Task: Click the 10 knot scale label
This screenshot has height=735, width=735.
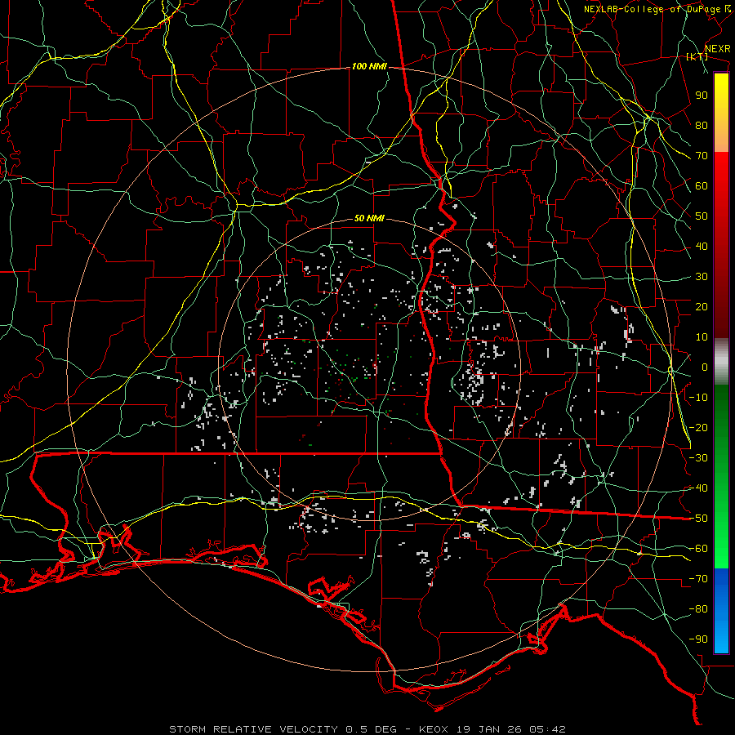Action: tap(702, 337)
